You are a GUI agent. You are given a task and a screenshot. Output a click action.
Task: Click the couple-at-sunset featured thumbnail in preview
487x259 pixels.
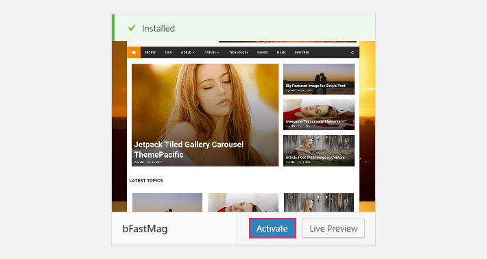coord(319,79)
